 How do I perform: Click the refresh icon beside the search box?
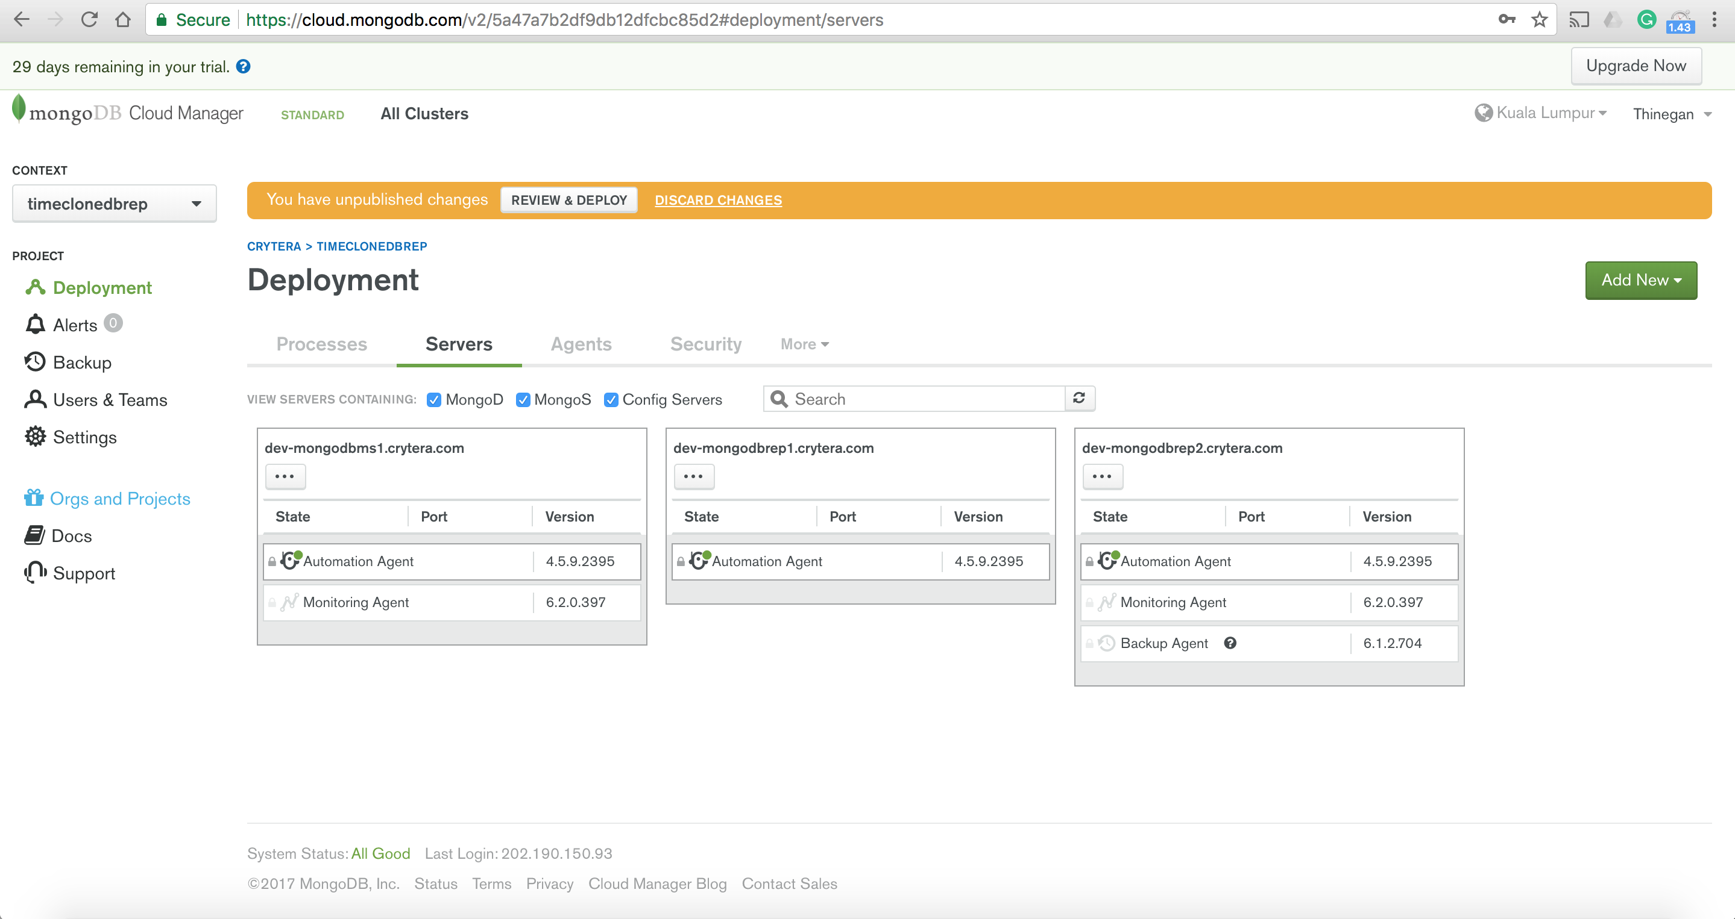point(1079,398)
